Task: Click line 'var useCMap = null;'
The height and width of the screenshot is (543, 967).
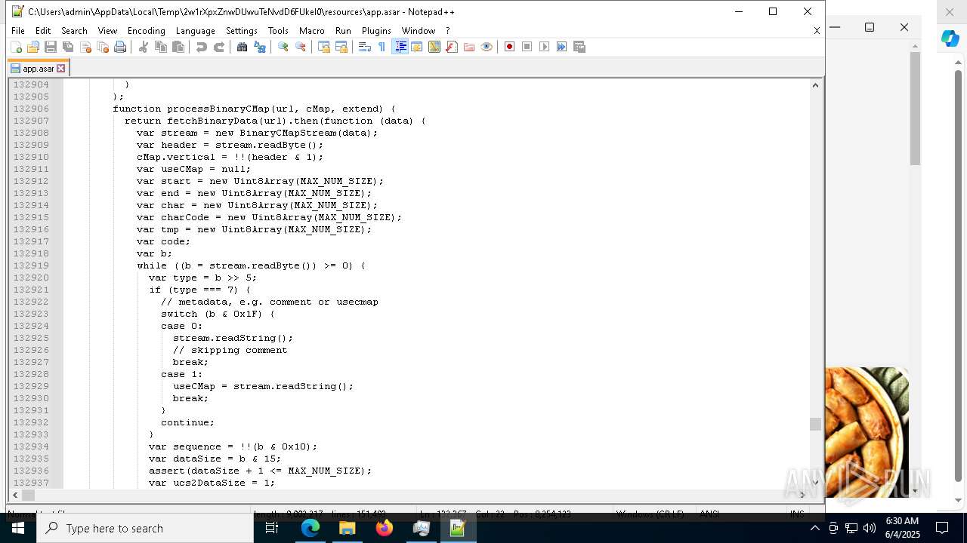Action: [193, 169]
